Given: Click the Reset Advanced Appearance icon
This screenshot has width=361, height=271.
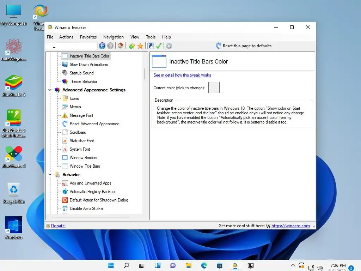Looking at the screenshot, I should coord(65,124).
